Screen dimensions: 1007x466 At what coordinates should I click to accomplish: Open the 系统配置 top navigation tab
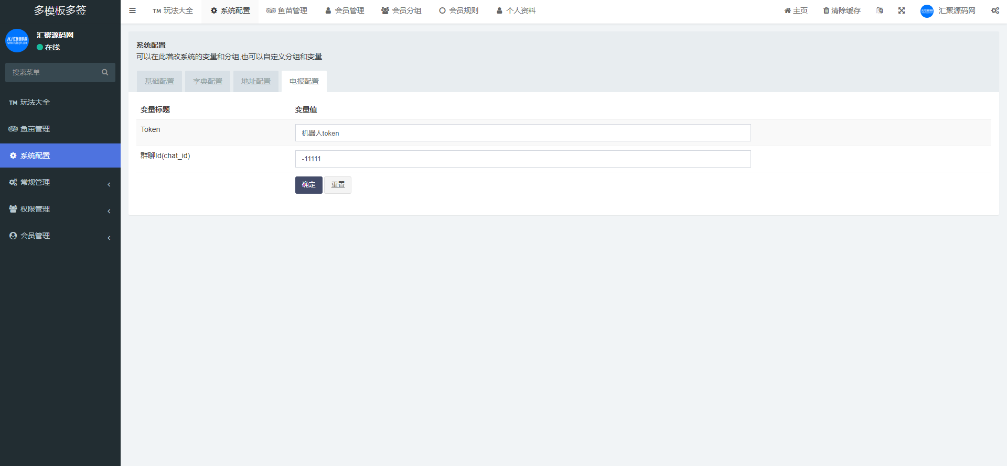point(230,11)
